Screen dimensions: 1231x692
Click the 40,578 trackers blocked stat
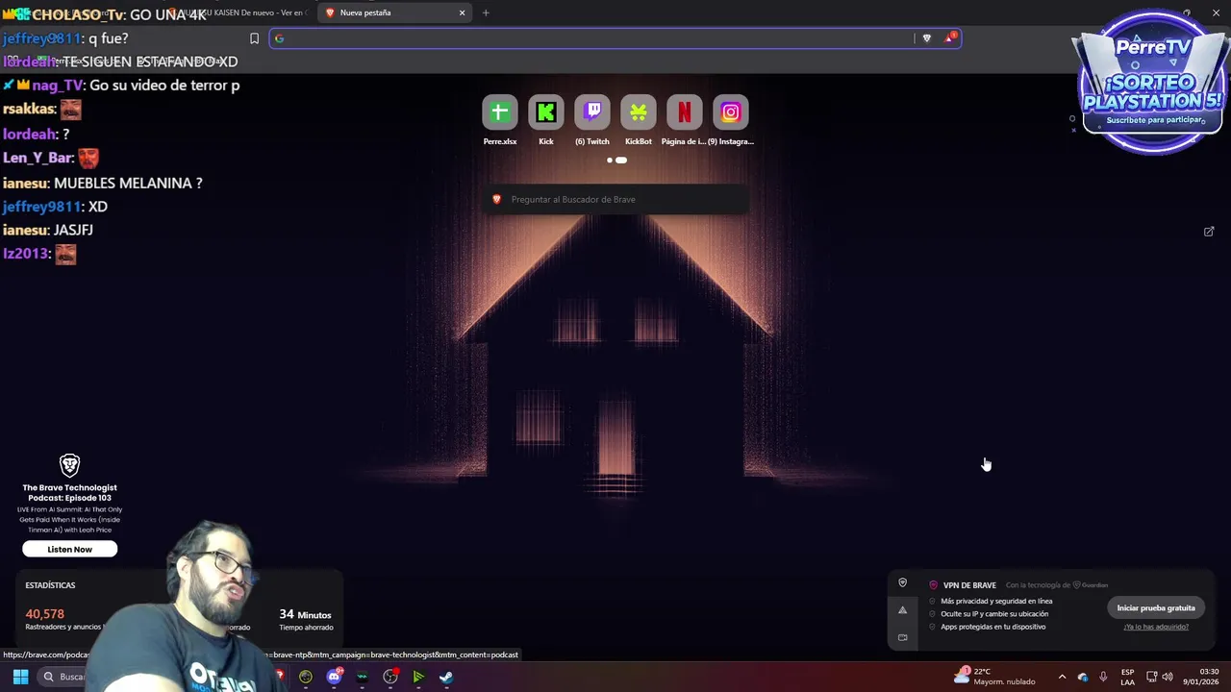(x=45, y=614)
